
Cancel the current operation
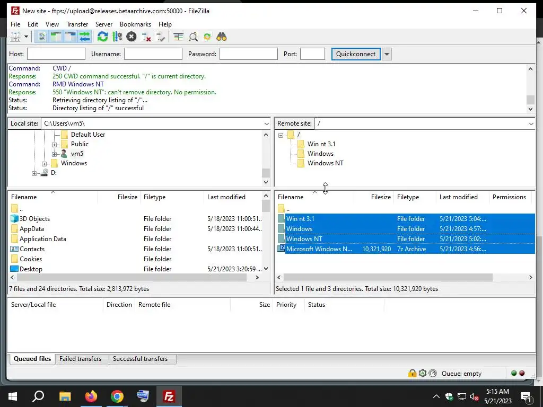point(132,37)
